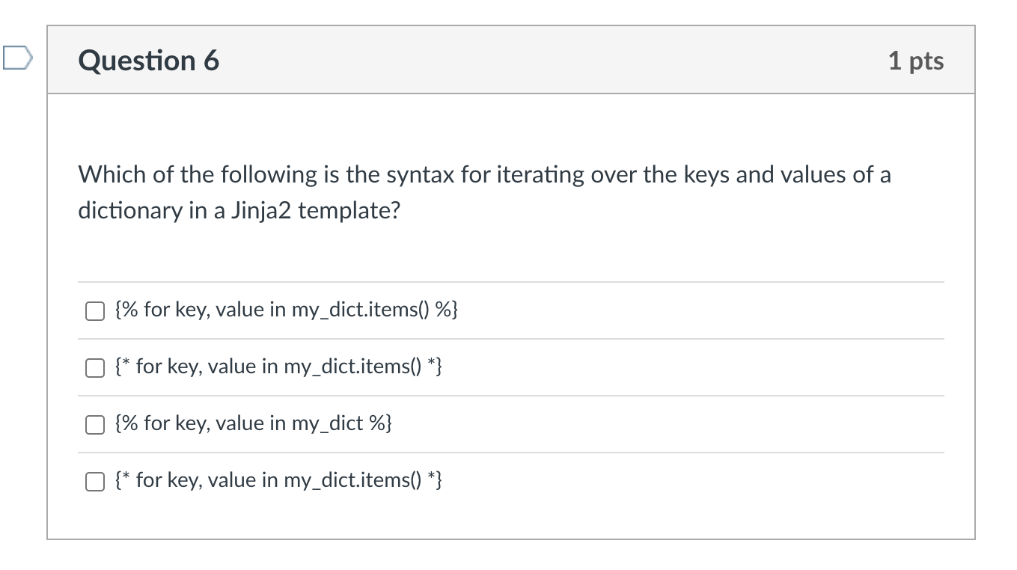Click the "1 pts" score label
1017x570 pixels.
[916, 61]
